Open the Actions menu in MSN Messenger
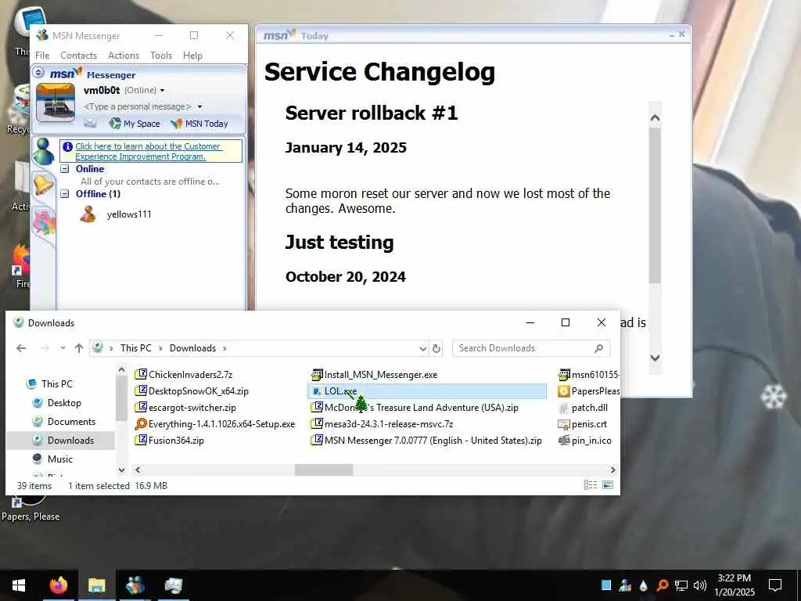This screenshot has height=601, width=801. click(x=123, y=56)
